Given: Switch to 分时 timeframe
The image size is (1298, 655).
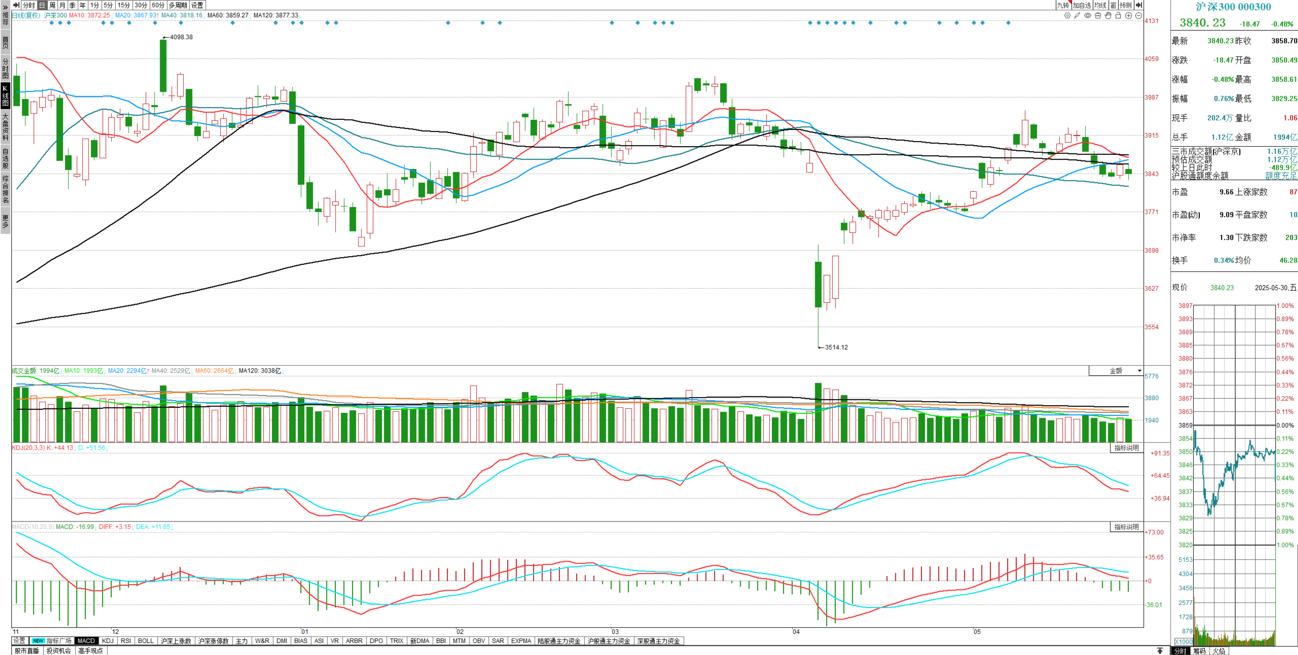Looking at the screenshot, I should (x=29, y=5).
